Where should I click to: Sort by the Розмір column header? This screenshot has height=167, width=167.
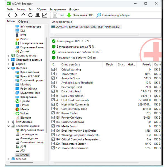pos(144,65)
